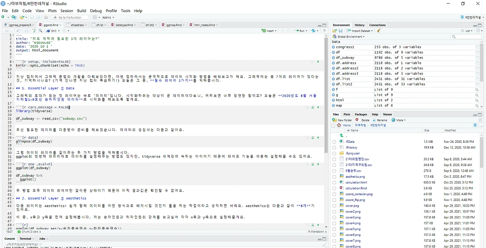Check the .Rhistory file checkbox
Image resolution: width=486 pixels, height=248 pixels.
point(334,147)
